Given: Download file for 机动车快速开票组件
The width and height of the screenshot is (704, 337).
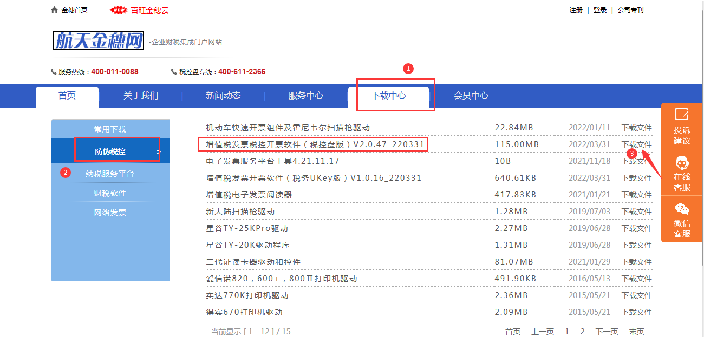Looking at the screenshot, I should pyautogui.click(x=637, y=128).
